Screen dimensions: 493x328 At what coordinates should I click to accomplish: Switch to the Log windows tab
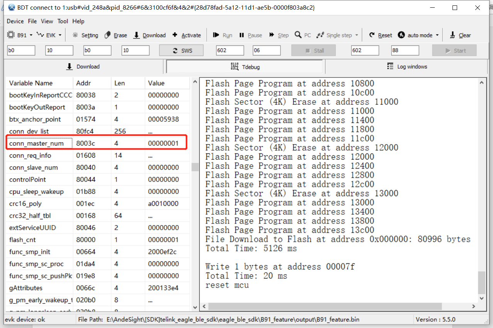pyautogui.click(x=407, y=67)
